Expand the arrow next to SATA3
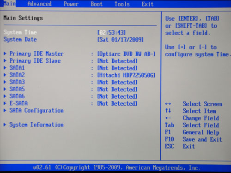 pos(5,82)
